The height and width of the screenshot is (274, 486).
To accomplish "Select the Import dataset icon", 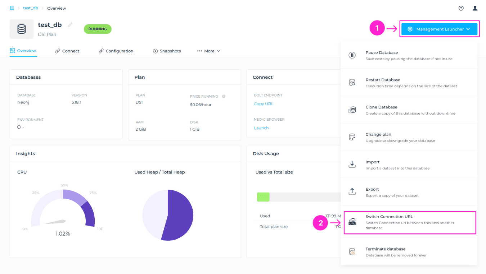I will [x=352, y=164].
